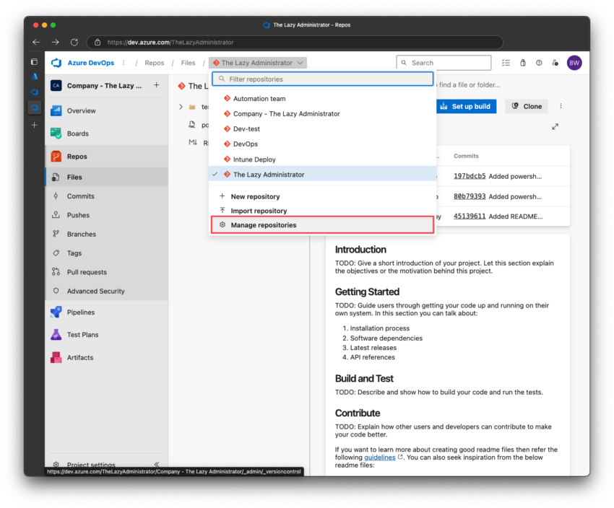
Task: Open Company - The Lazy project home
Action: 104,86
